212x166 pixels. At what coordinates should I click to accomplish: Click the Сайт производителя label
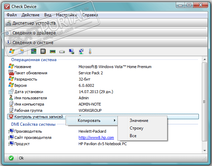(x=33, y=138)
